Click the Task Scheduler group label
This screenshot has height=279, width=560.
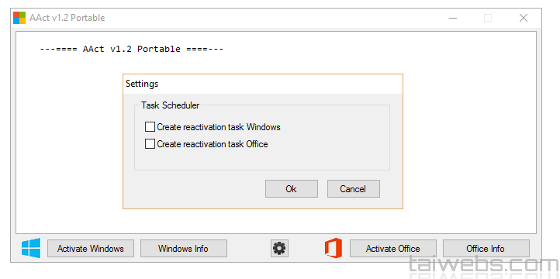point(171,105)
